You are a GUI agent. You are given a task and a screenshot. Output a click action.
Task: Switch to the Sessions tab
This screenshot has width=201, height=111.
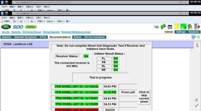(x=194, y=32)
